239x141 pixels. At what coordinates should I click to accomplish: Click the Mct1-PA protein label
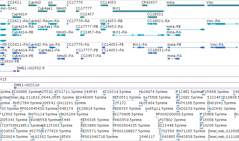(140, 45)
